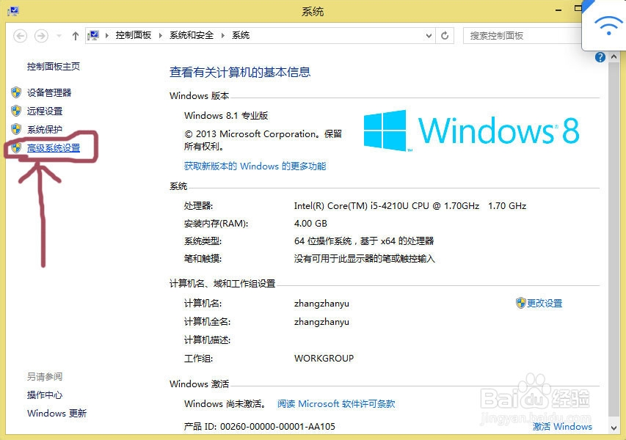Click the shield icon beside 更改设置
This screenshot has height=440, width=626.
coord(520,303)
